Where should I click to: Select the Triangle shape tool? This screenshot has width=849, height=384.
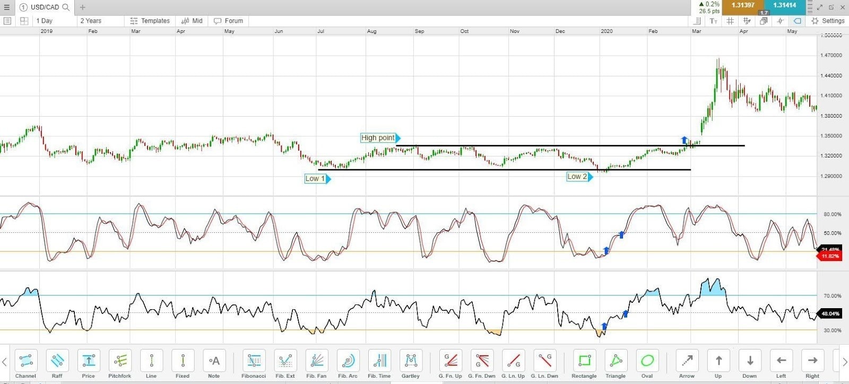[x=616, y=364]
